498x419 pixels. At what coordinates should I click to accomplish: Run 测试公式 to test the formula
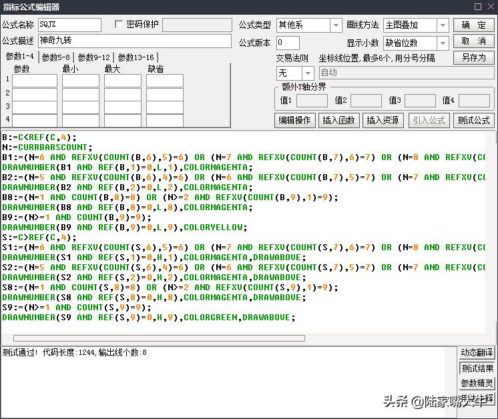[x=473, y=120]
